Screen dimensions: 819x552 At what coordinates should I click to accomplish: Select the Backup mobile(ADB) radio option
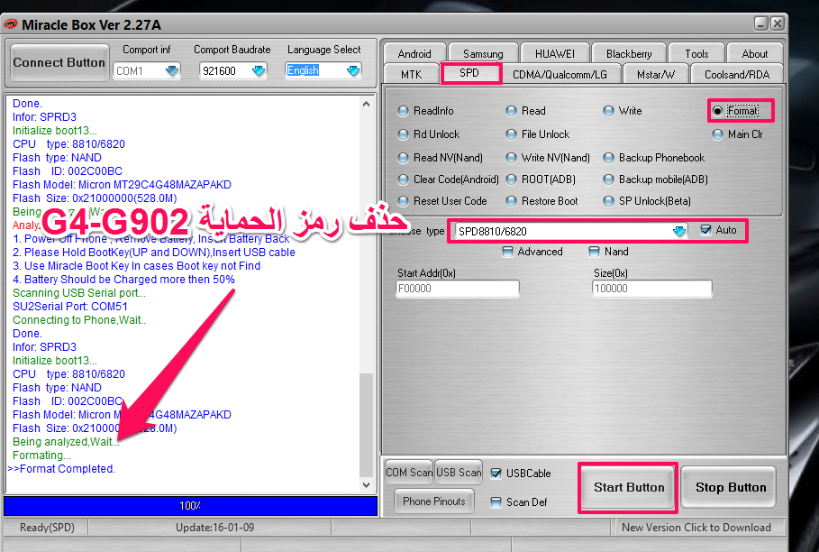coord(655,179)
